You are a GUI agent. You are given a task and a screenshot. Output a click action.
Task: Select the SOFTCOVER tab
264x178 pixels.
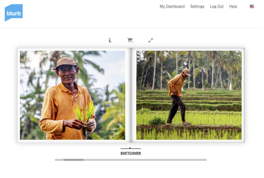[x=131, y=153]
